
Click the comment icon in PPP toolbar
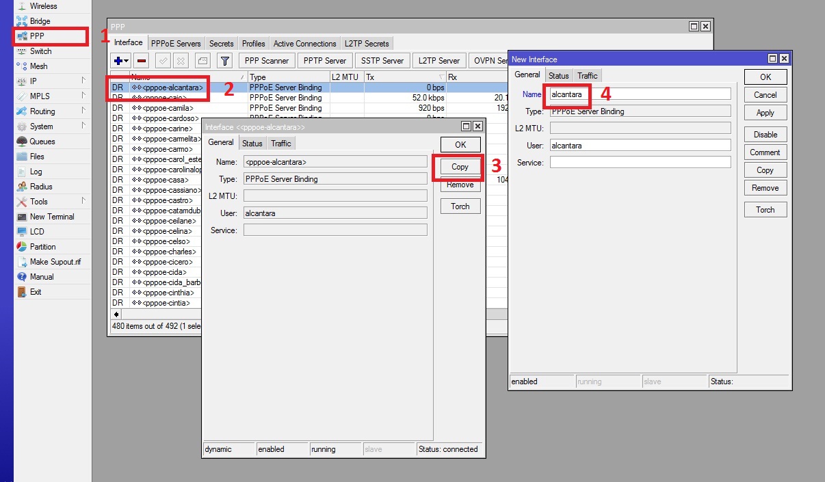point(202,61)
